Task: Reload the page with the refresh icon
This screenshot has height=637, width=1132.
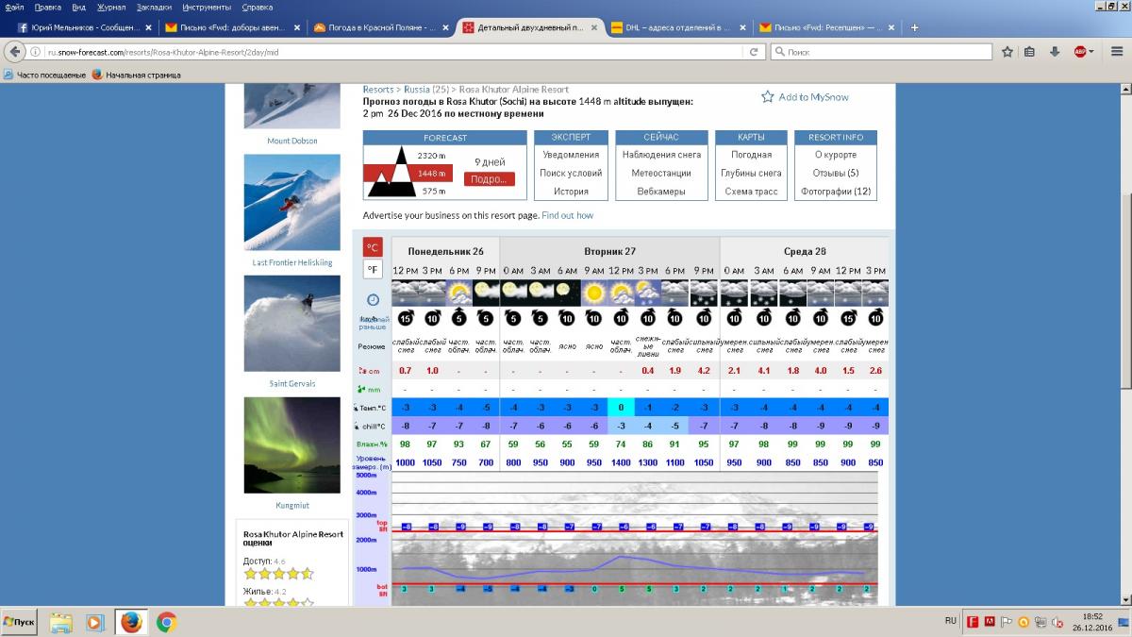Action: (755, 52)
